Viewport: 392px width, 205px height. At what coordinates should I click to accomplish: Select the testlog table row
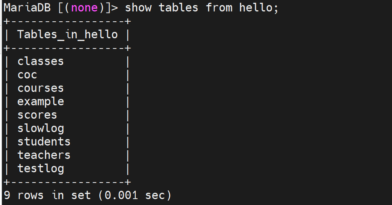tap(40, 169)
